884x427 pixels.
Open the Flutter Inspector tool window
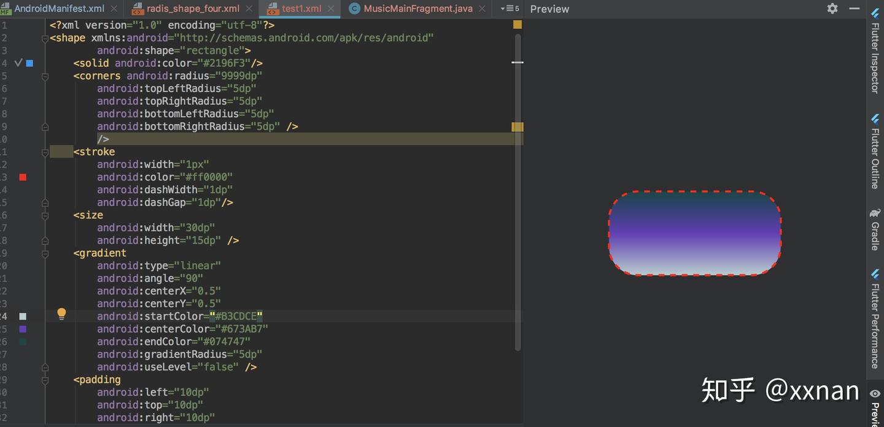coord(875,50)
